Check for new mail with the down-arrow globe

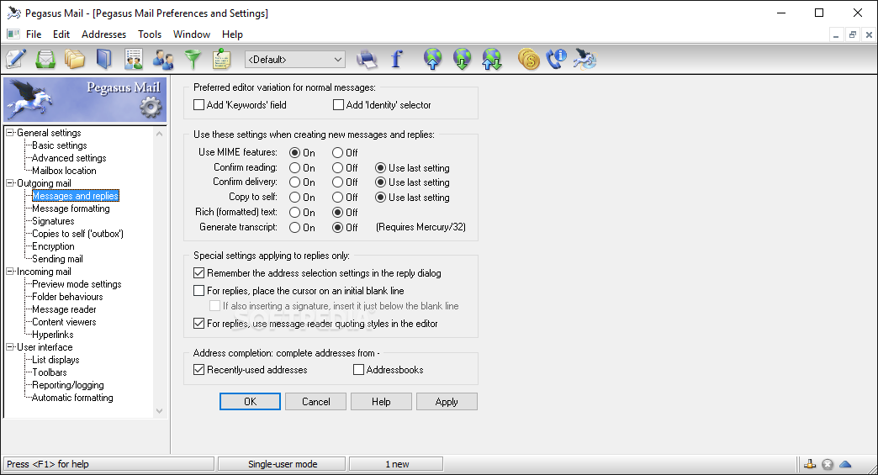click(x=462, y=59)
